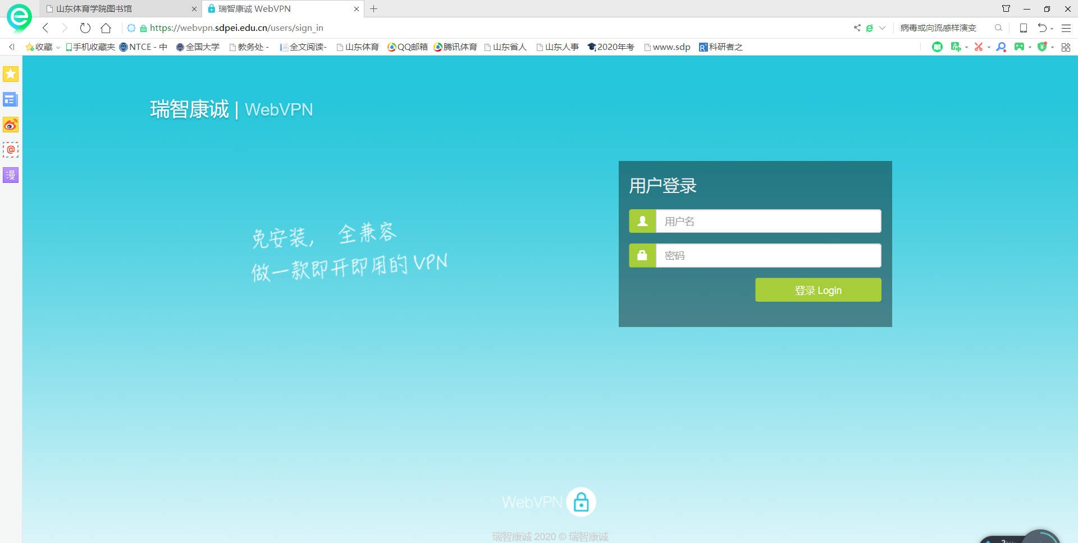Open the 2020年考 bookmark
Screen dimensions: 1078x543
[611, 47]
